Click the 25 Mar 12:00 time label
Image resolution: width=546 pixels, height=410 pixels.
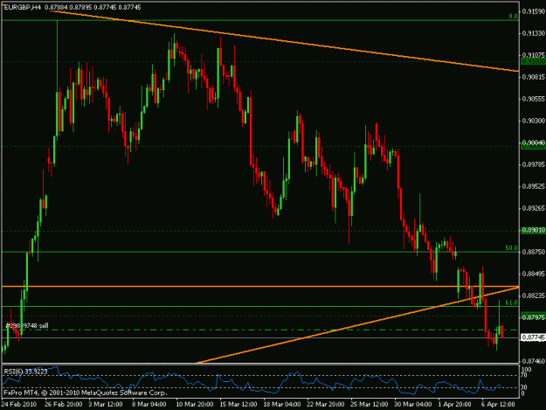(370, 405)
